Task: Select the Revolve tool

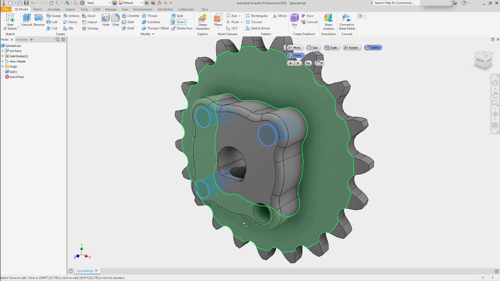Action: [39, 20]
